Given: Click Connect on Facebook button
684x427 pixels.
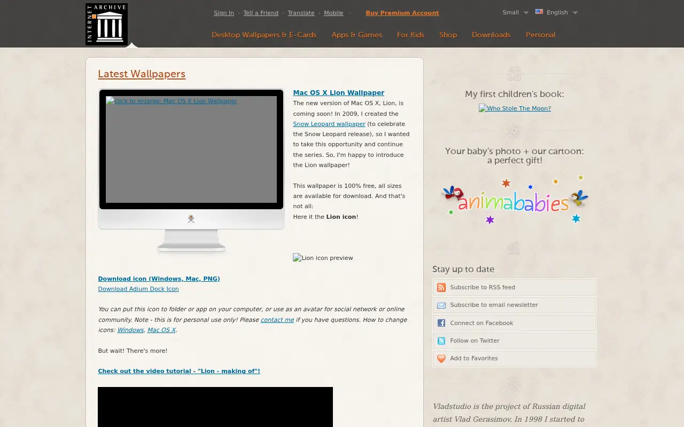Looking at the screenshot, I should [514, 323].
